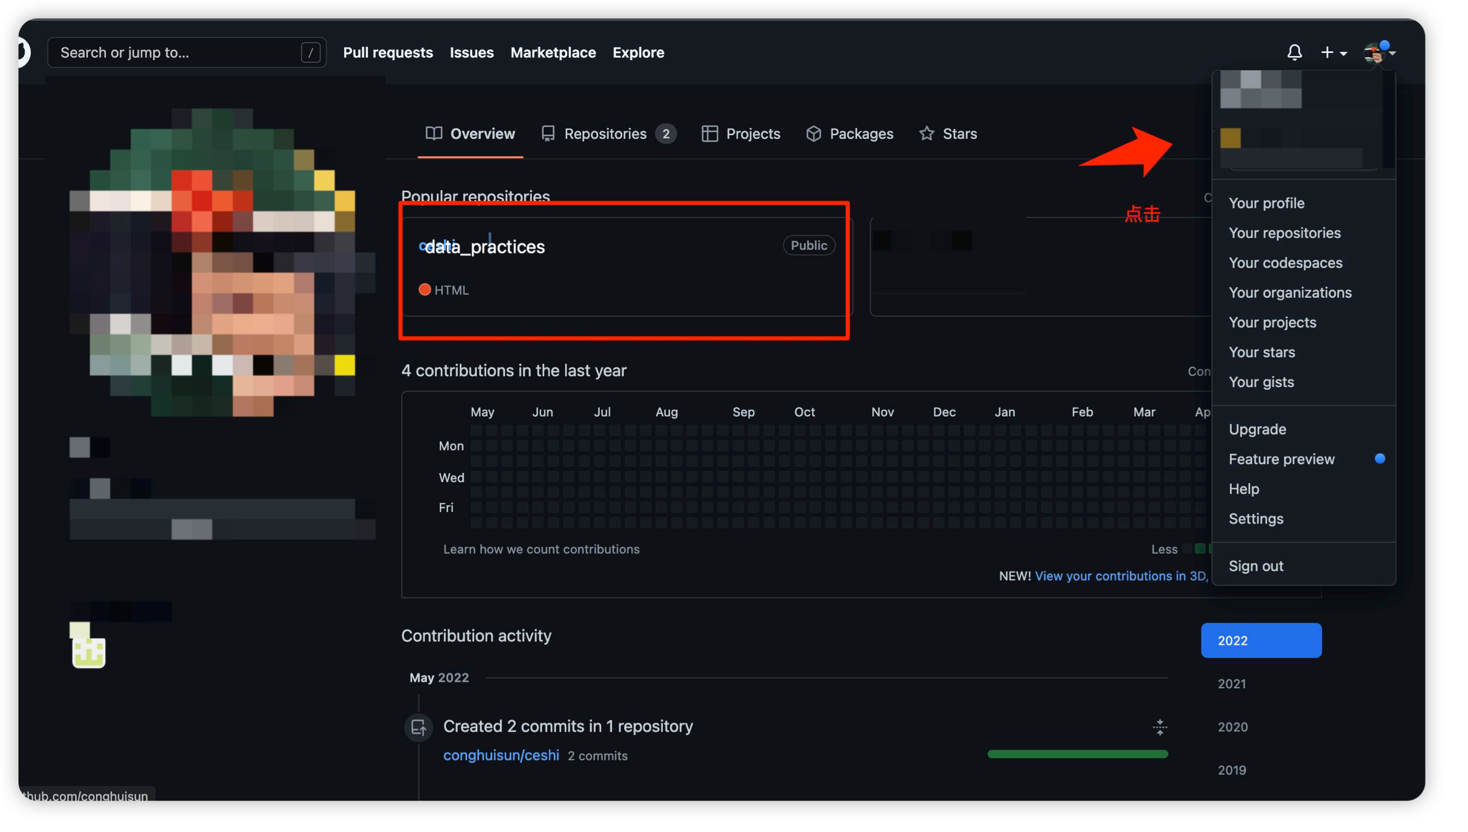Image resolution: width=1468 pixels, height=832 pixels.
Task: Select the 2022 year button
Action: tap(1260, 640)
